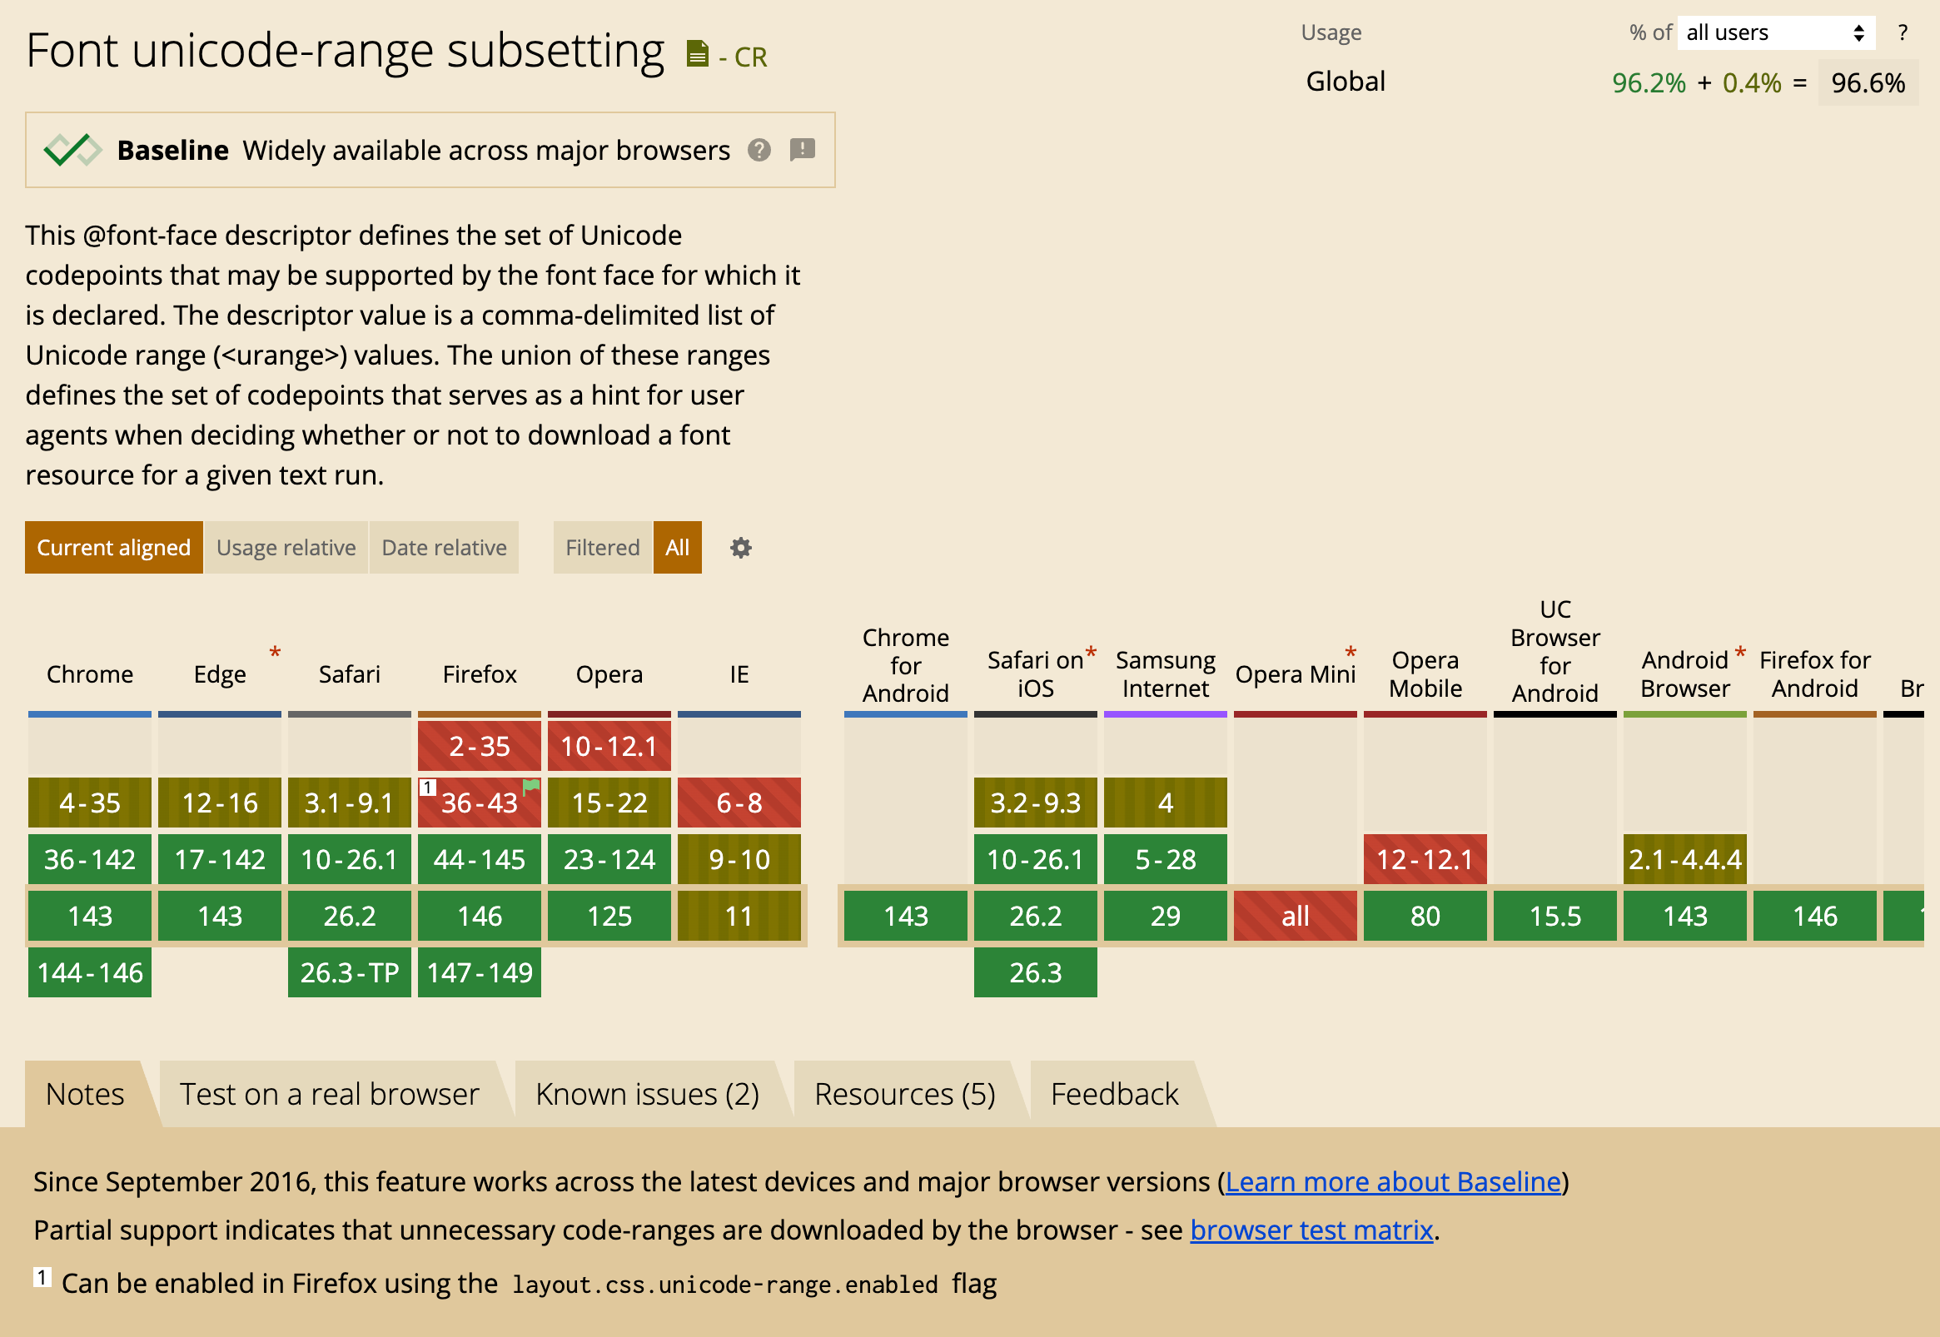Screen dimensions: 1940x1337
Task: Switch to Date relative view
Action: [x=444, y=548]
